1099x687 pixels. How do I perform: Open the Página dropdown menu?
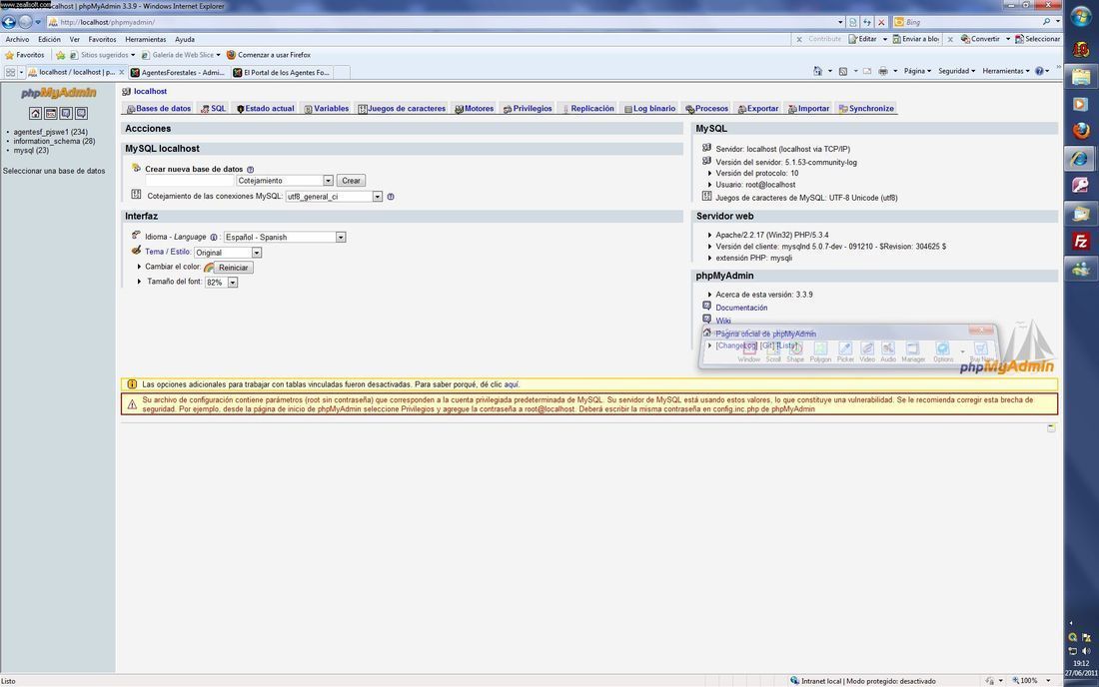coord(917,71)
